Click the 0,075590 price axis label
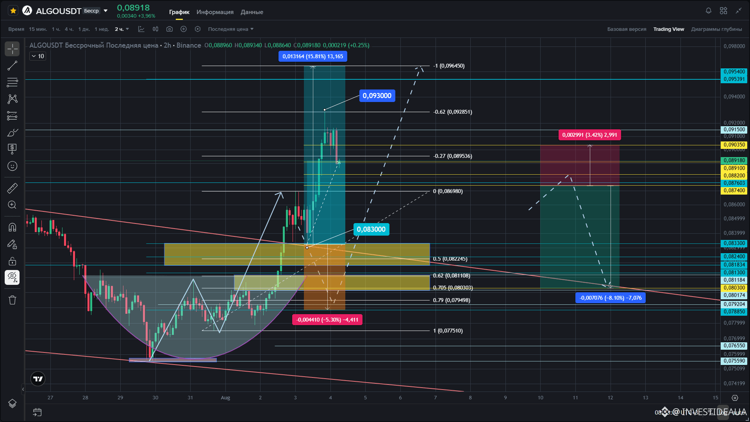 point(734,361)
